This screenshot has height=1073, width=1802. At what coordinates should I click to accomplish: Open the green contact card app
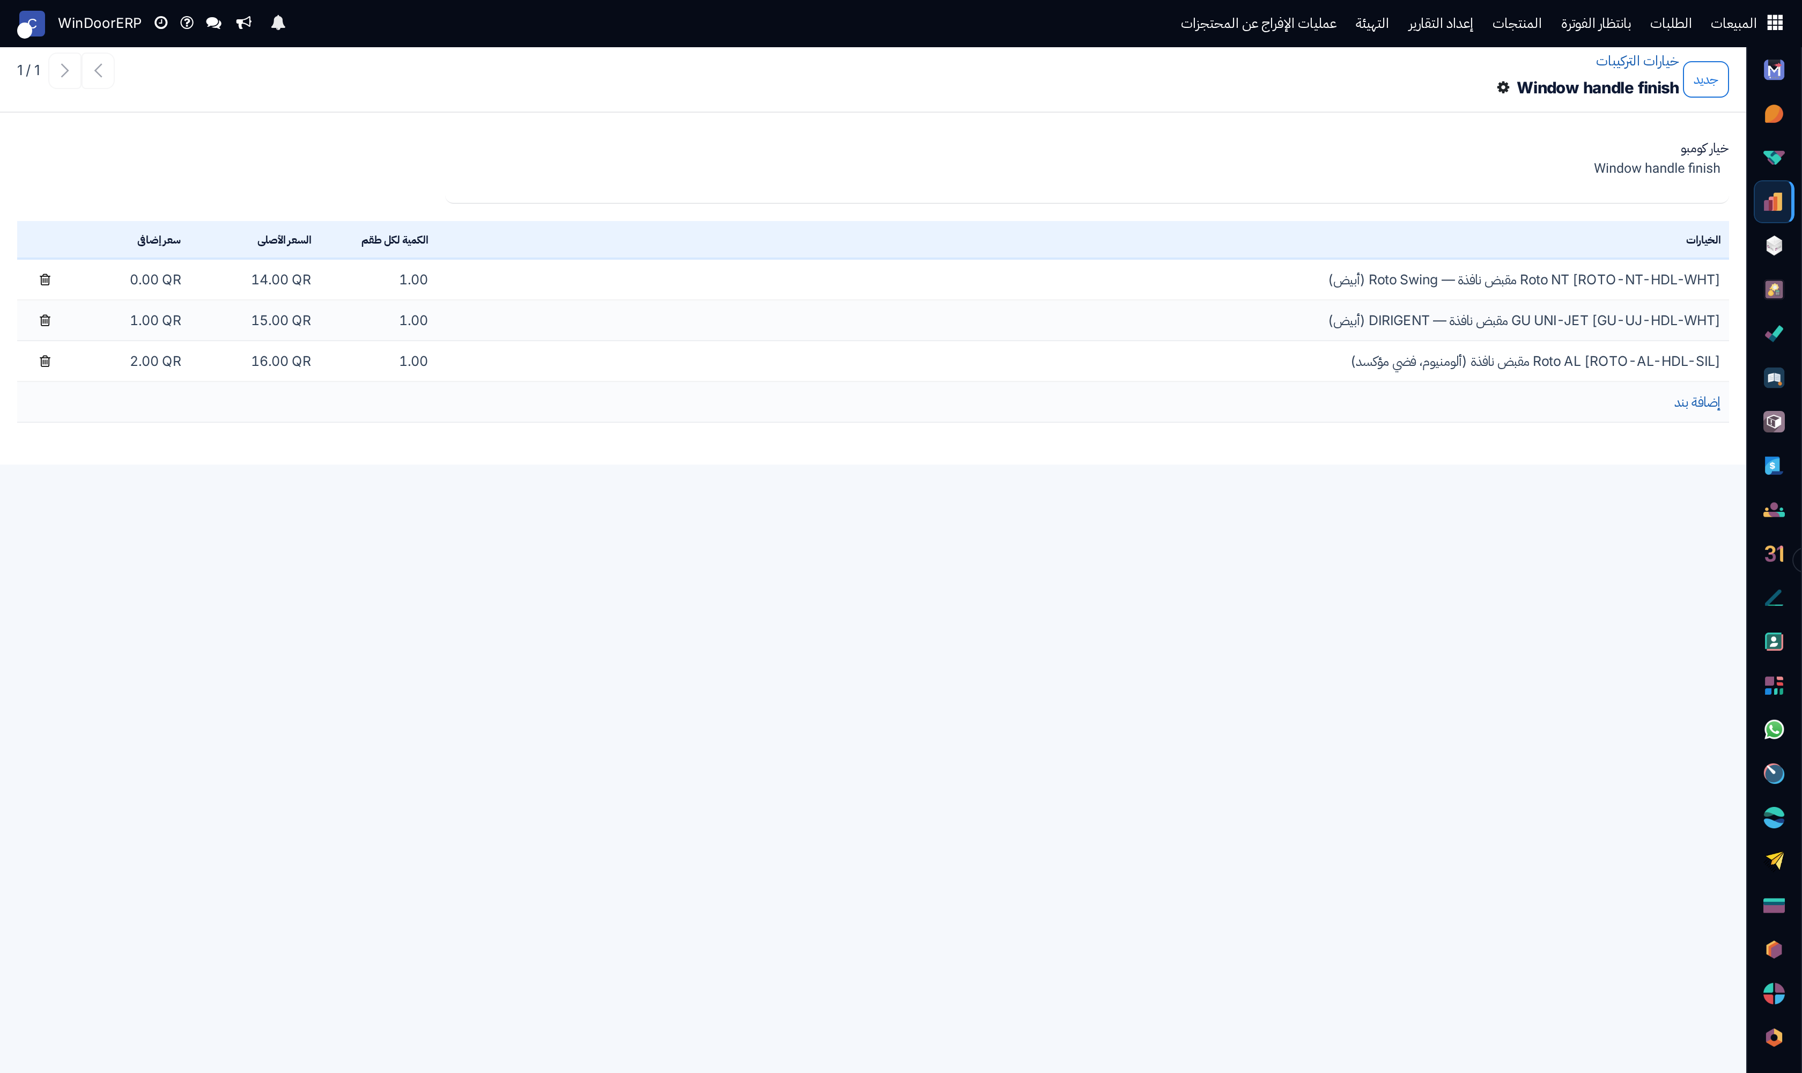click(x=1774, y=641)
